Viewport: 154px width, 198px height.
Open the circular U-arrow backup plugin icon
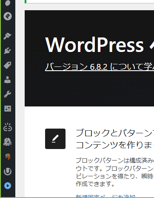pos(8,172)
